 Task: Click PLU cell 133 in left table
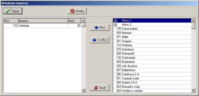(x=11, y=26)
